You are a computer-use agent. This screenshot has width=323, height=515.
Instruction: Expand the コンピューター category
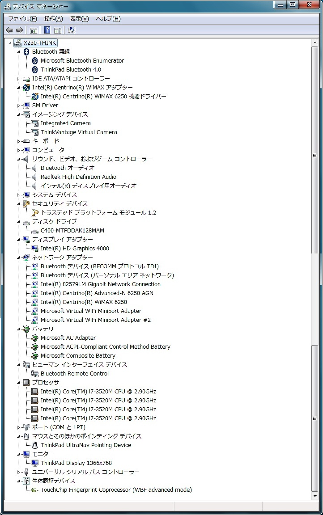[18, 150]
